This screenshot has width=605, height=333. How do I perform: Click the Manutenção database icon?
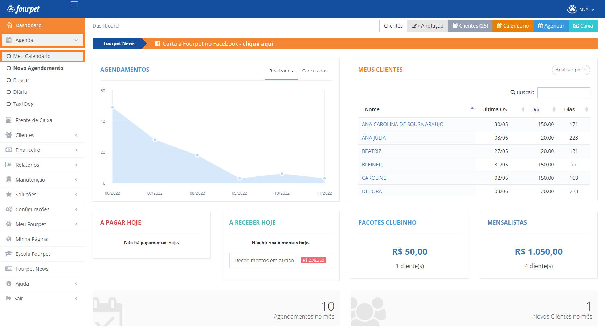[x=9, y=180]
